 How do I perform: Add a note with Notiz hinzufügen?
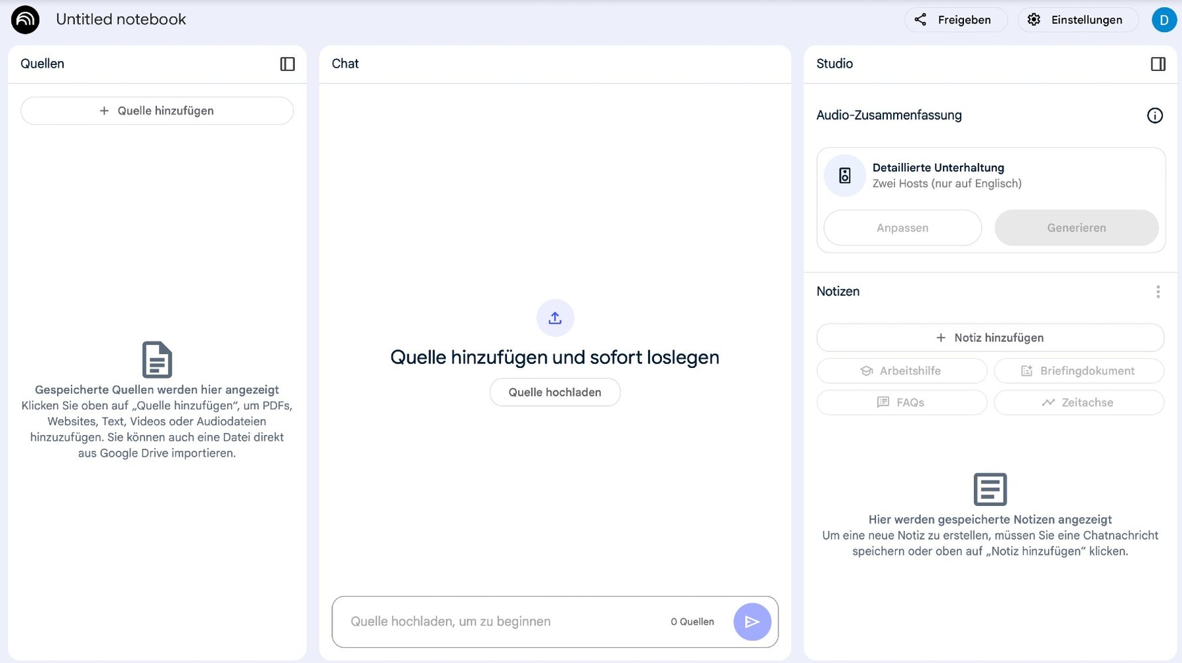click(990, 337)
